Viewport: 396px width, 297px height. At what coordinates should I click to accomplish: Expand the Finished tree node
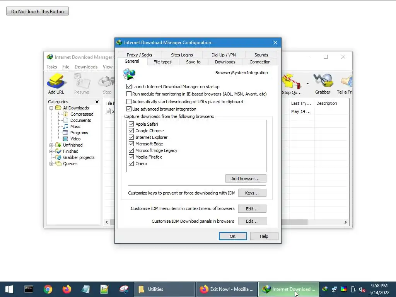[51, 151]
